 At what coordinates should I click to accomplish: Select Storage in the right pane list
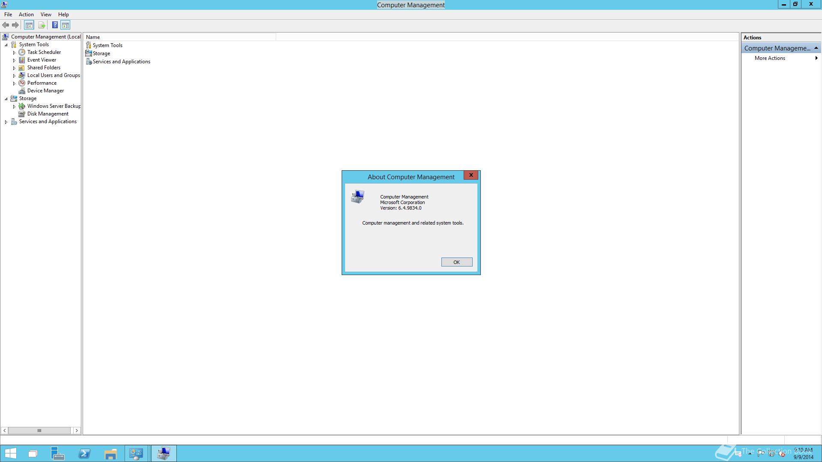[x=98, y=53]
